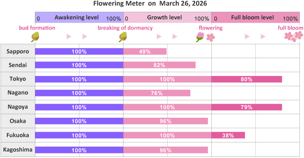The image size is (304, 158).
Task: Click Sapporo's 49% growth bar
Action: click(x=145, y=51)
